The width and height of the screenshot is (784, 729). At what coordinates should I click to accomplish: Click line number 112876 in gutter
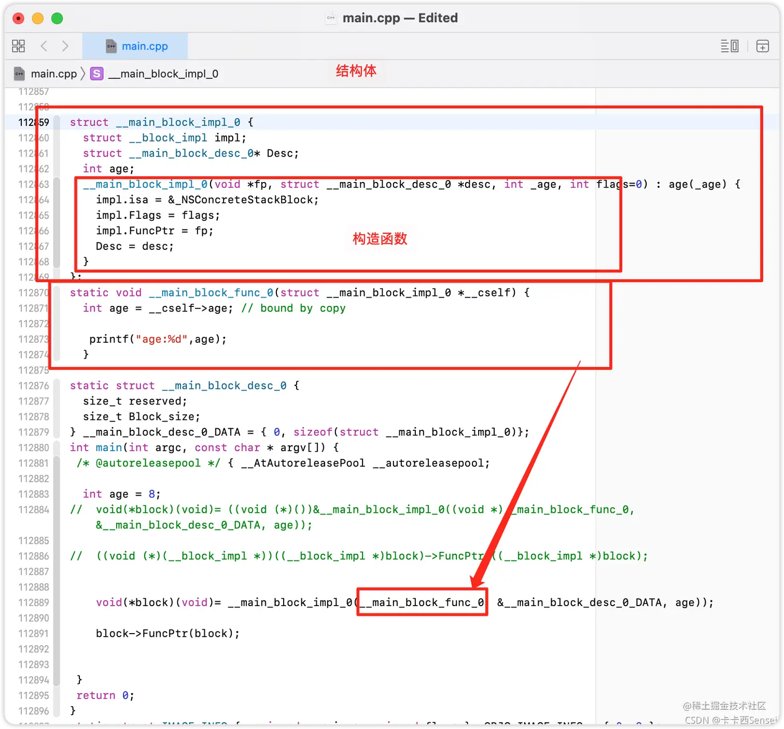point(34,386)
